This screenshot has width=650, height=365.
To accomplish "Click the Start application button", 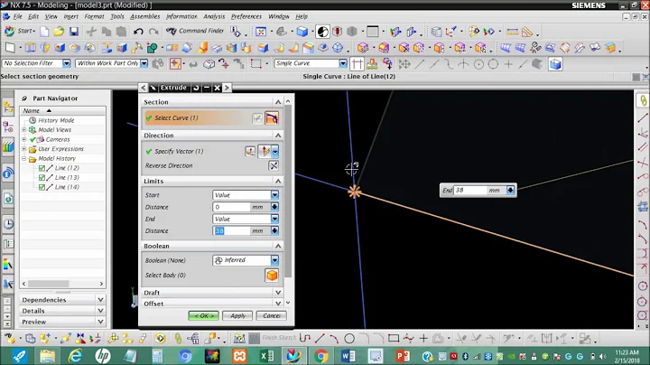I will tap(20, 31).
